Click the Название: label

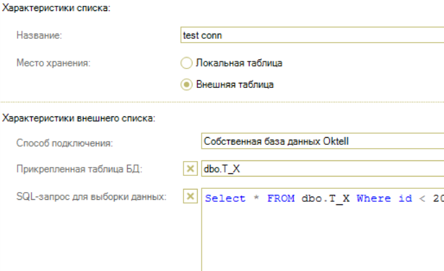pyautogui.click(x=39, y=36)
